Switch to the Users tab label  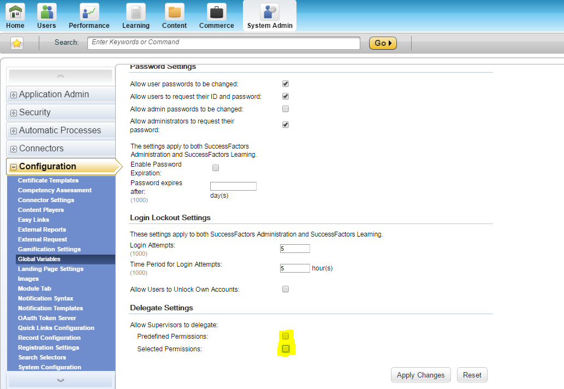tap(47, 26)
